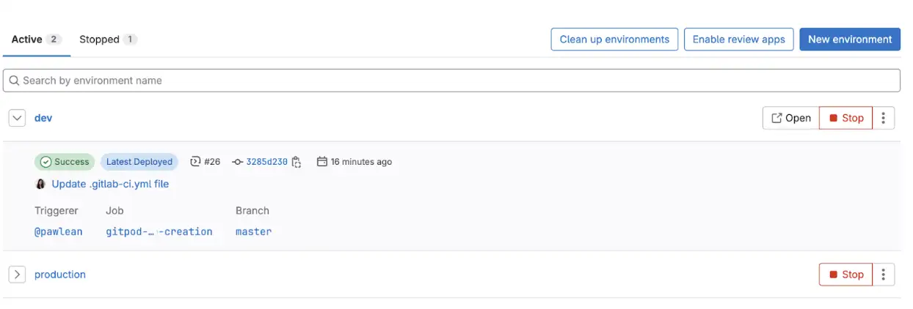The image size is (913, 309).
Task: Focus the Search by environment name field
Action: 451,81
